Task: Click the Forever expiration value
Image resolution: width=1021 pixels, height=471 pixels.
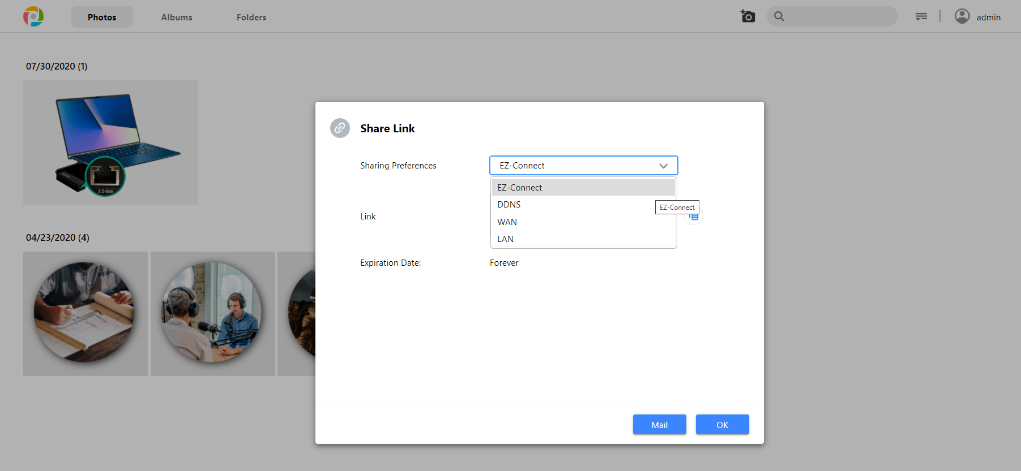Action: pyautogui.click(x=504, y=263)
